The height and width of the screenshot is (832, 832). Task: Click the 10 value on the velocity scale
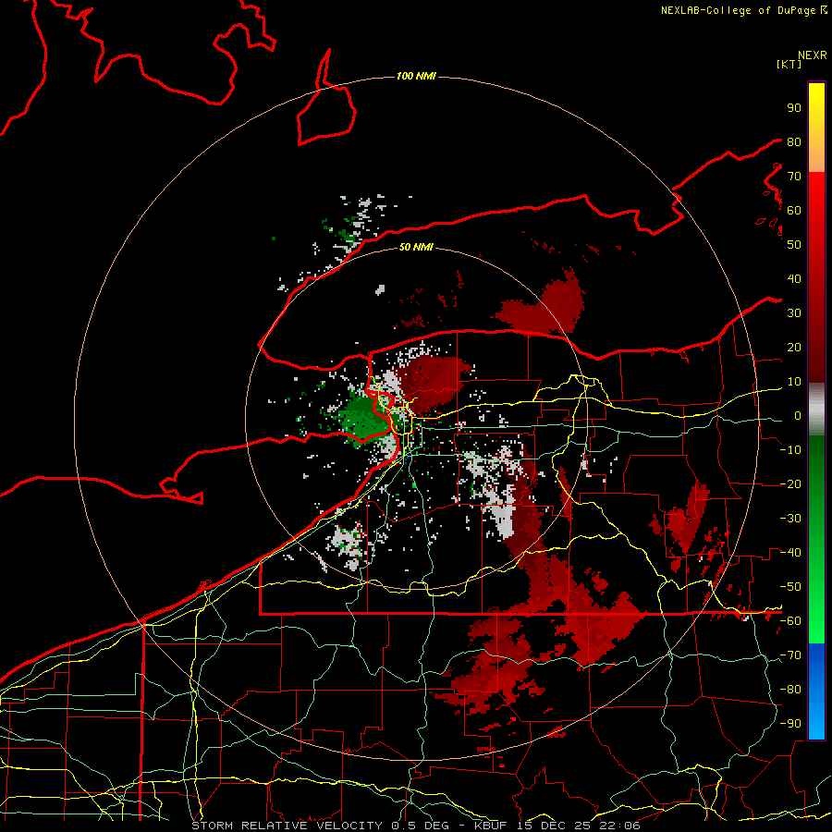(x=794, y=382)
